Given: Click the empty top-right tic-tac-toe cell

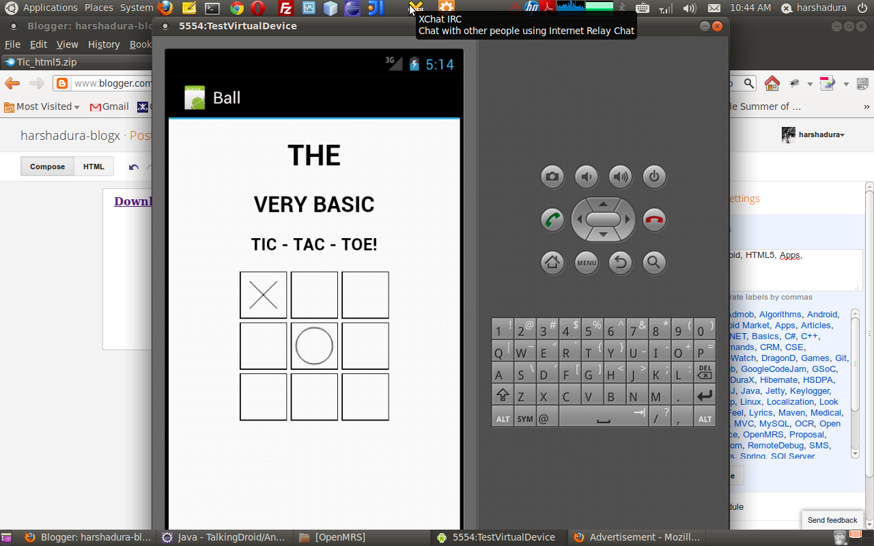Looking at the screenshot, I should pyautogui.click(x=365, y=295).
